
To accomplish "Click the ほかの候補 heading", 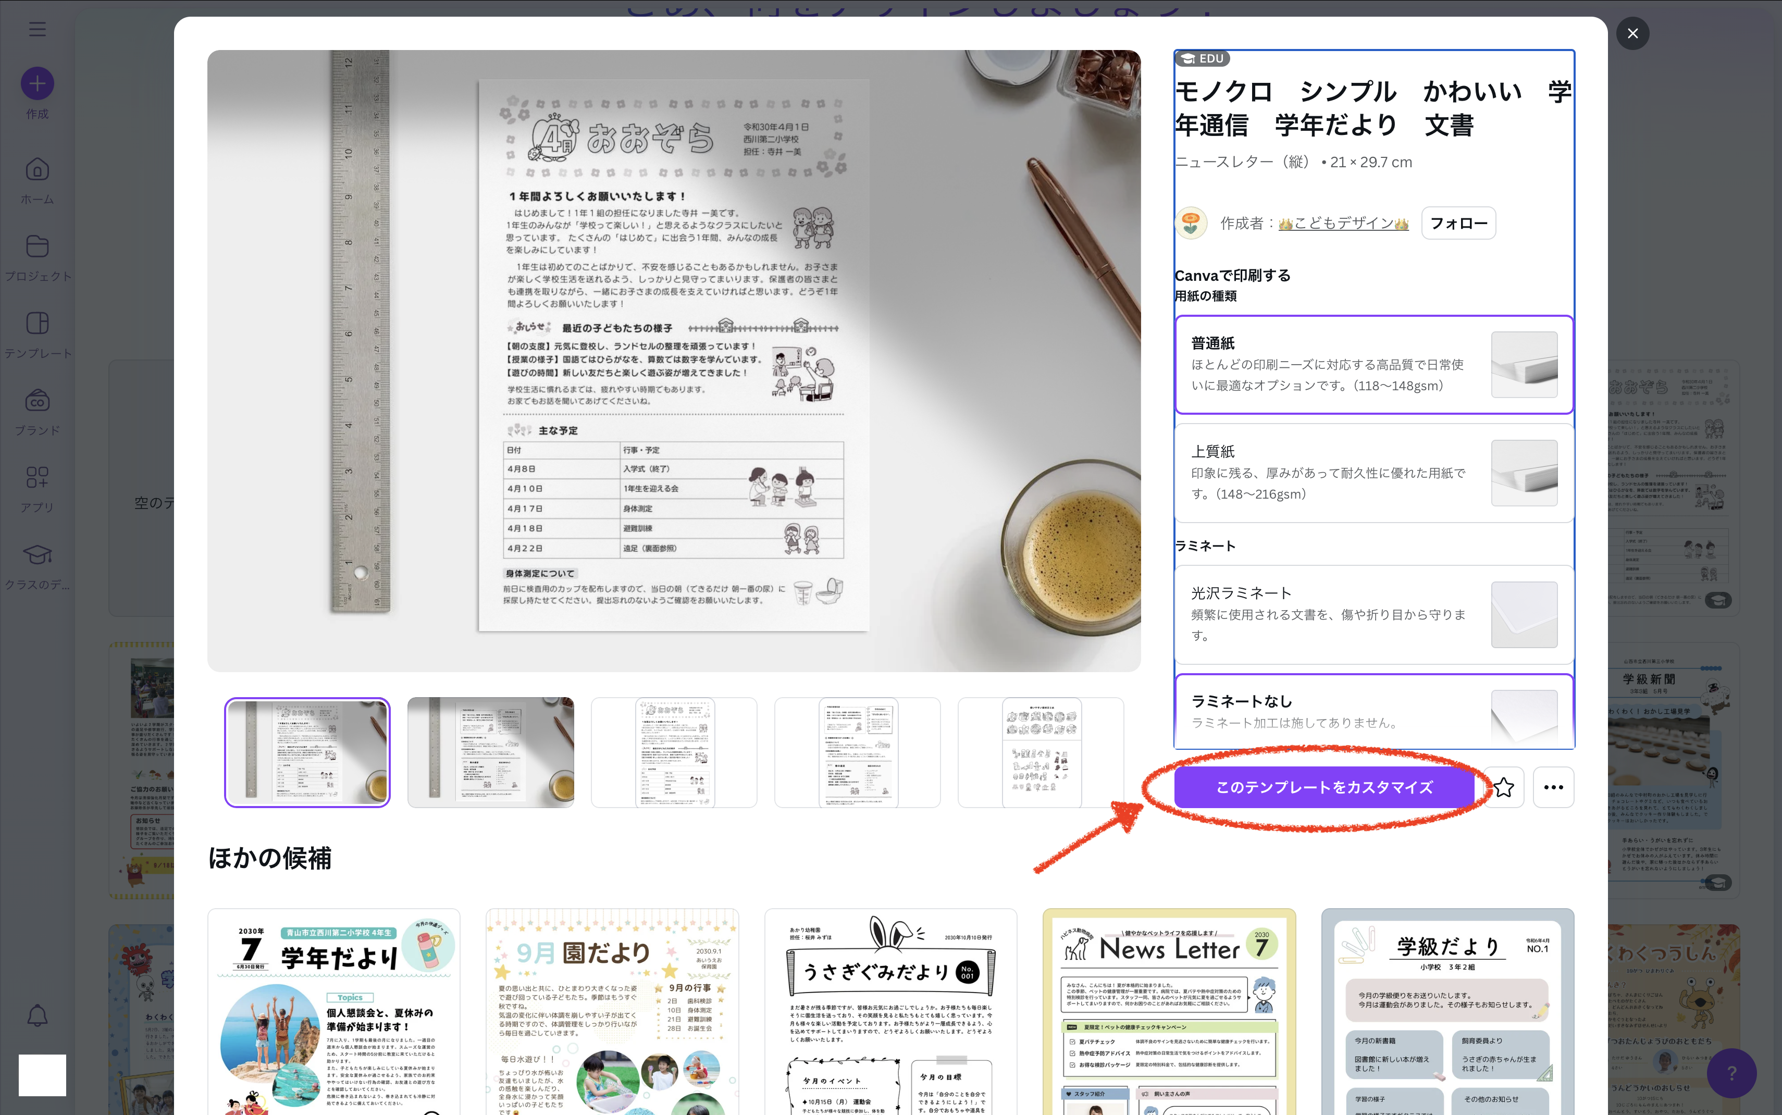I will pyautogui.click(x=270, y=858).
